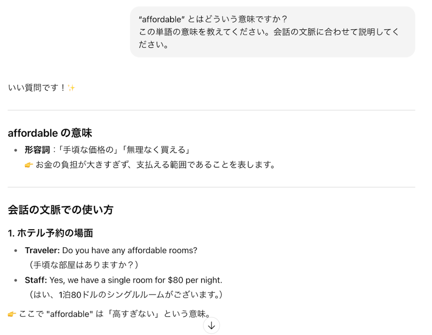
Task: Click the pointing hand emoji before お金の負担
Action: click(29, 165)
